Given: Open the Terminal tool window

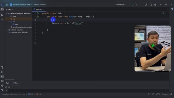Looking at the screenshot, I should point(2,81).
